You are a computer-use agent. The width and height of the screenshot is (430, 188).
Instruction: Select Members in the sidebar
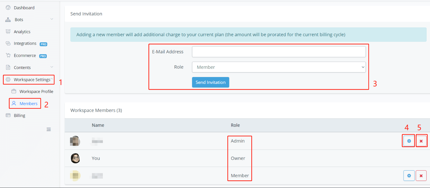pos(28,104)
